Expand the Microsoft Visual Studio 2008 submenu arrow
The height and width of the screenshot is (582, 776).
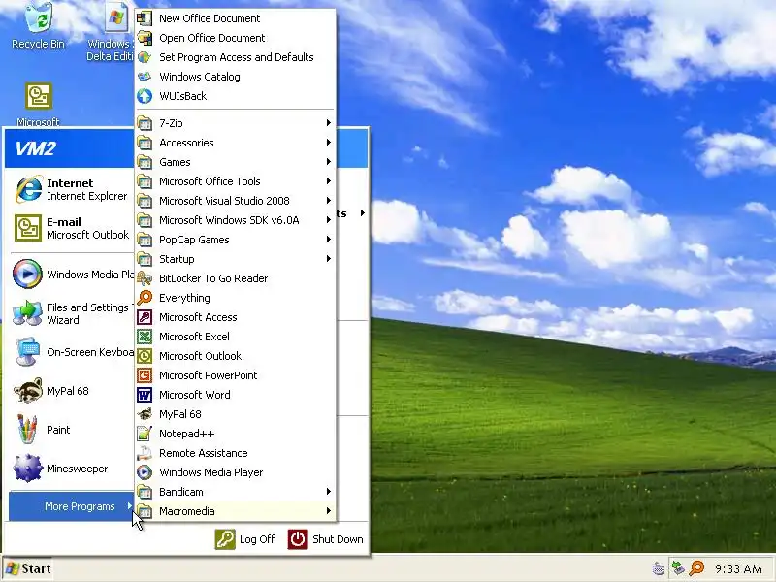[x=328, y=201]
